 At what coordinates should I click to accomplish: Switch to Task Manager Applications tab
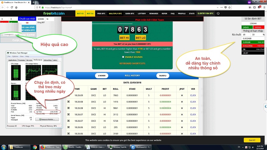(12, 60)
